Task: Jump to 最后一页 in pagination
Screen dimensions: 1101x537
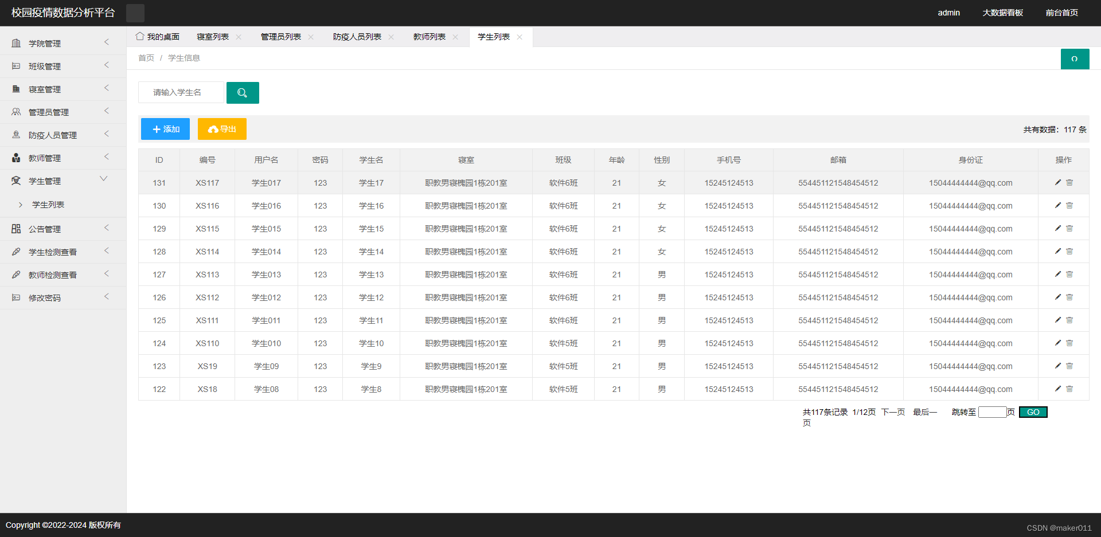Action: (925, 412)
